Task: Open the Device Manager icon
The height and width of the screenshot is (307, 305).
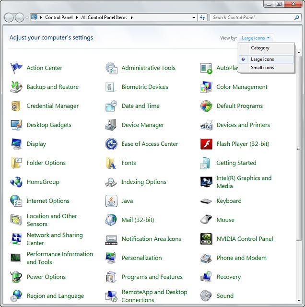Action: pyautogui.click(x=111, y=125)
